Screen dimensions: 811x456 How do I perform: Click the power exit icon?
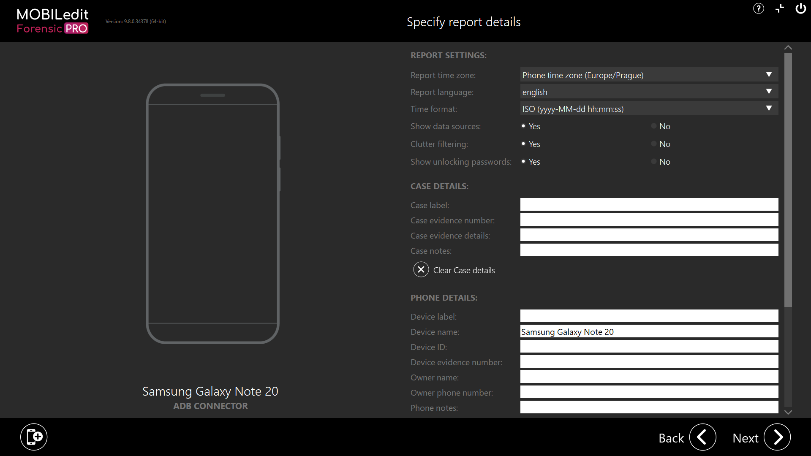click(800, 8)
